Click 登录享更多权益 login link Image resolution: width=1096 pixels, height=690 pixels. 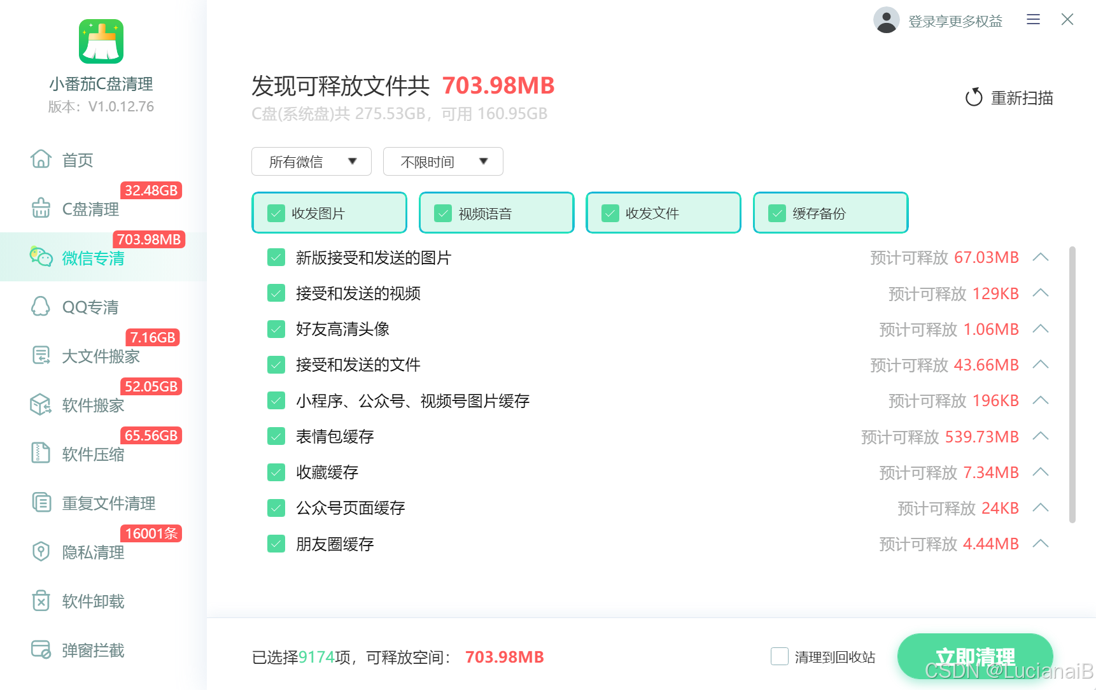pyautogui.click(x=955, y=21)
